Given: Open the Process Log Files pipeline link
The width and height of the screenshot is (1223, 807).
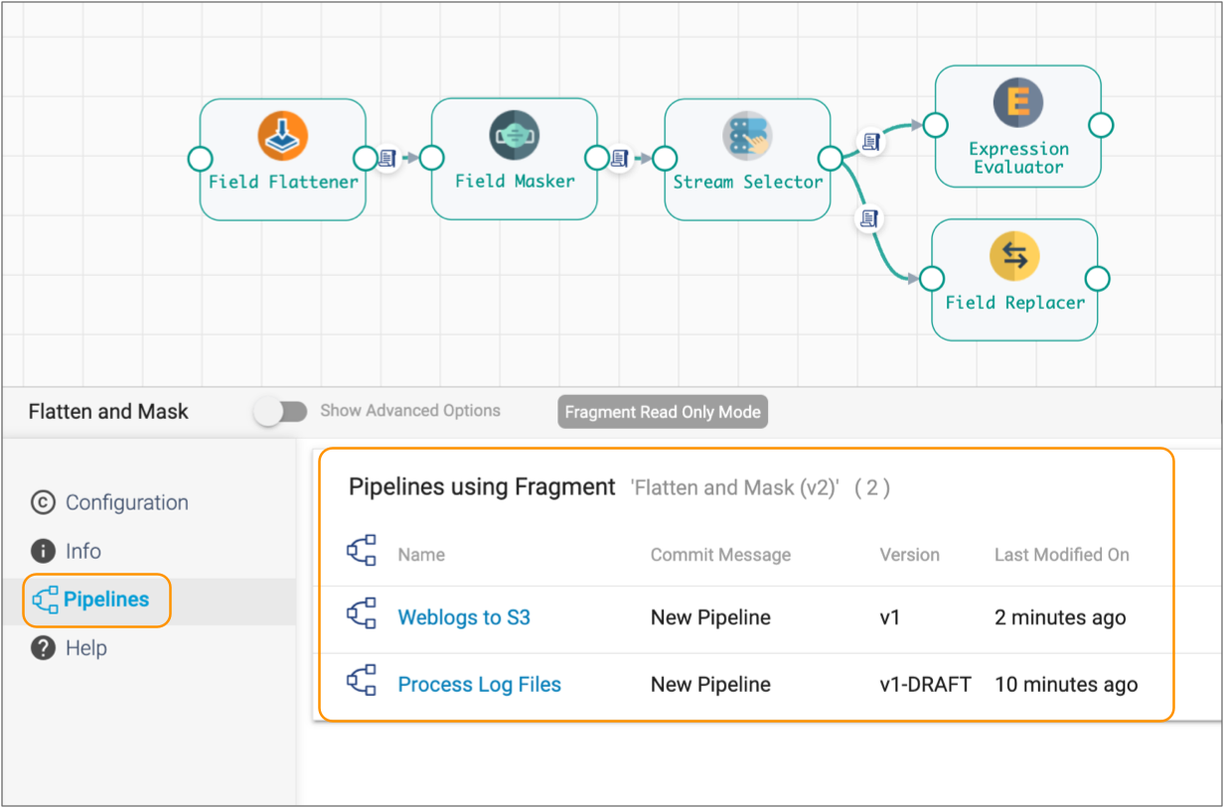Looking at the screenshot, I should coord(479,685).
